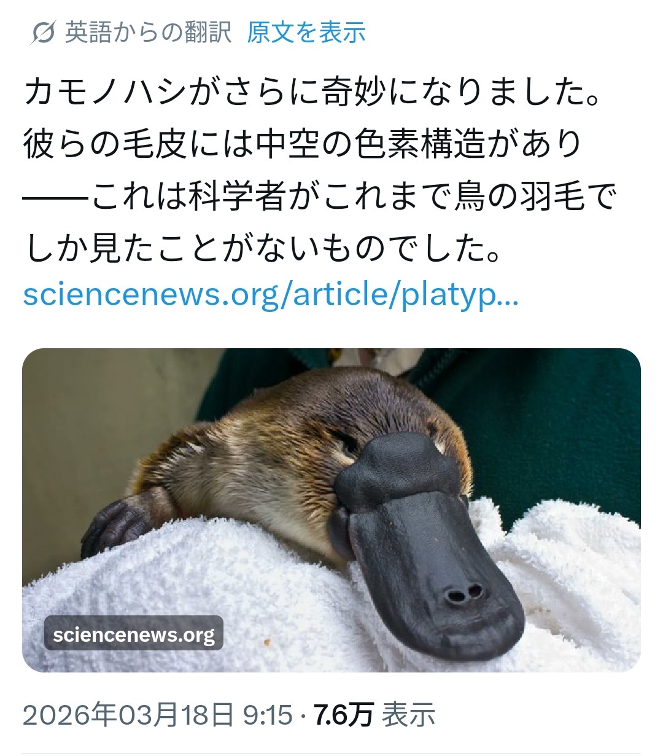
Task: Click the 英語からの翻訳 label
Action: click(149, 32)
